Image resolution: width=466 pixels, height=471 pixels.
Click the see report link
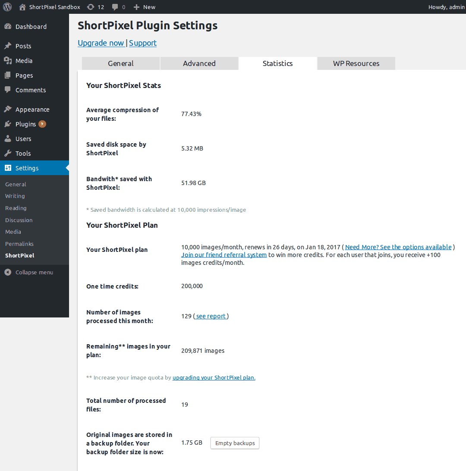coord(211,316)
